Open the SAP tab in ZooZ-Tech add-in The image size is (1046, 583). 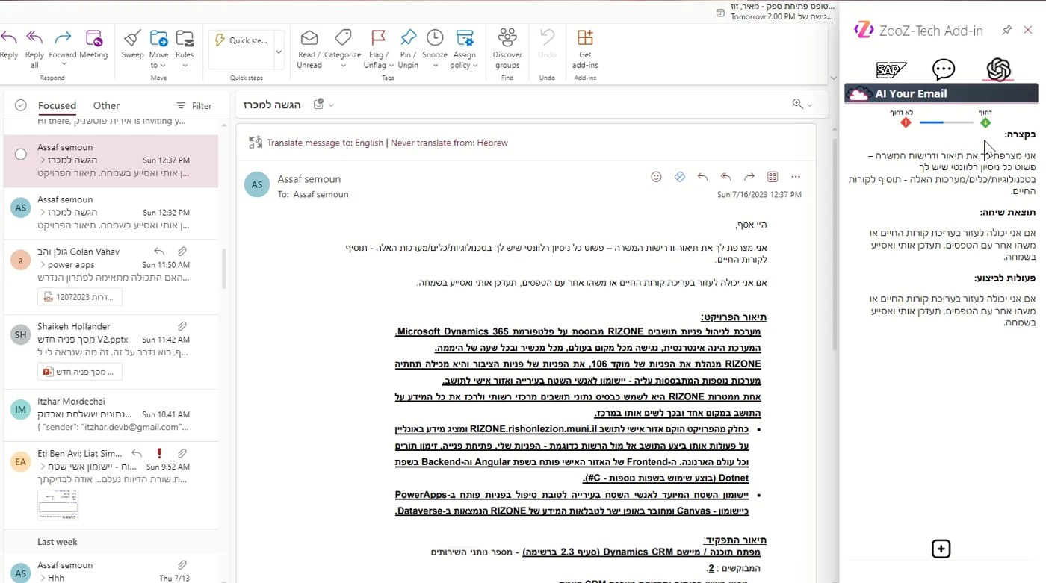click(891, 70)
